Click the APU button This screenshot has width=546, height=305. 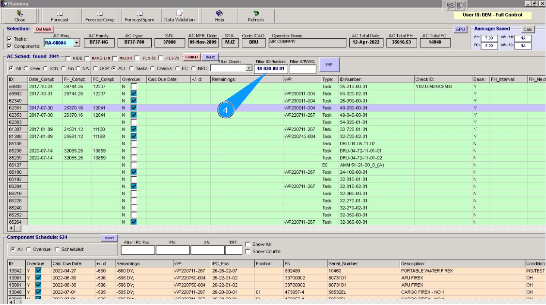pyautogui.click(x=460, y=30)
